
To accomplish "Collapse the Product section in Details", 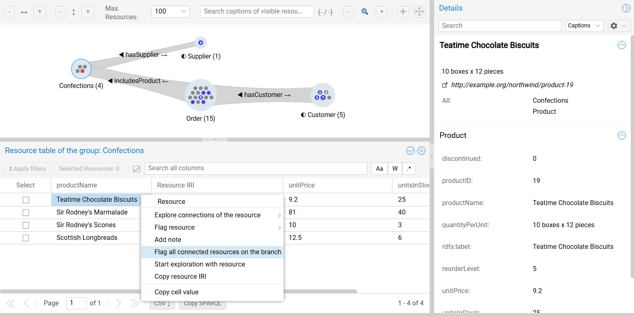I will (x=621, y=135).
